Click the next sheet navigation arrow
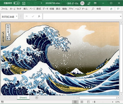 coord(9,97)
